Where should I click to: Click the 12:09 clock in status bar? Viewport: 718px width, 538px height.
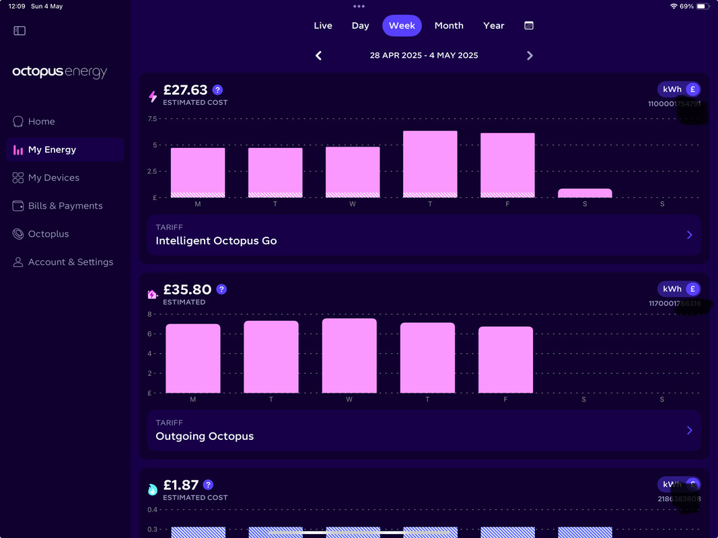17,7
